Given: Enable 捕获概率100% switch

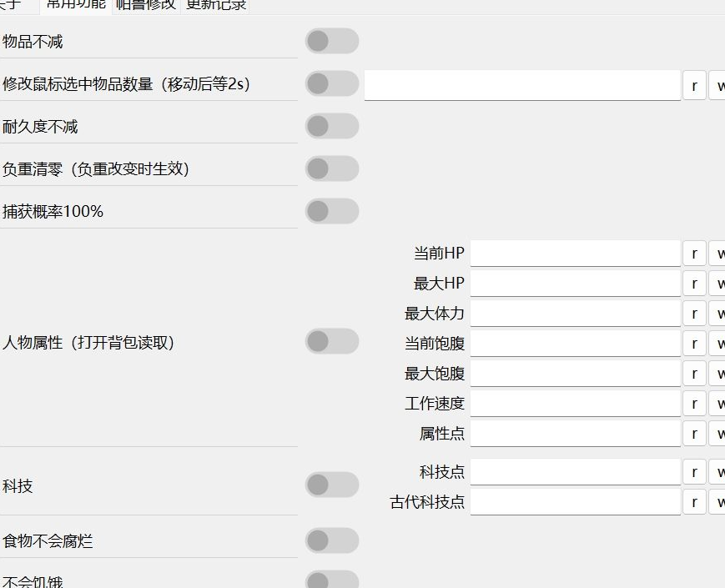Looking at the screenshot, I should pos(331,211).
